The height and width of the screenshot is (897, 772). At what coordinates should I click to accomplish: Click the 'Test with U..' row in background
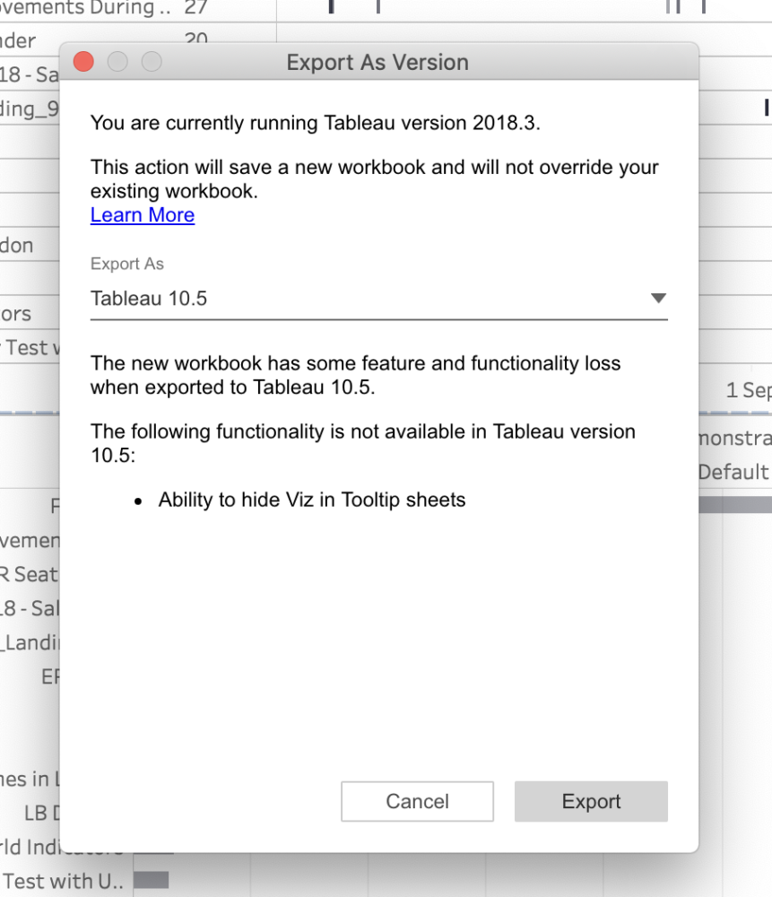pos(63,881)
